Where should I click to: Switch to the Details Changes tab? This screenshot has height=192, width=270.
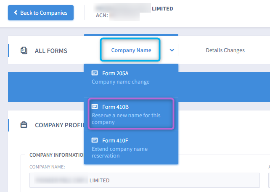coord(225,50)
